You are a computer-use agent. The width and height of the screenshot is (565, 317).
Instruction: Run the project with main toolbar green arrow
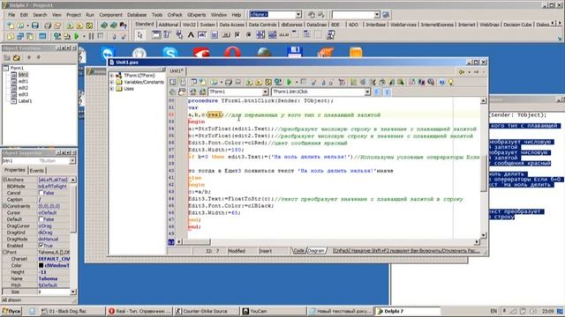(77, 36)
